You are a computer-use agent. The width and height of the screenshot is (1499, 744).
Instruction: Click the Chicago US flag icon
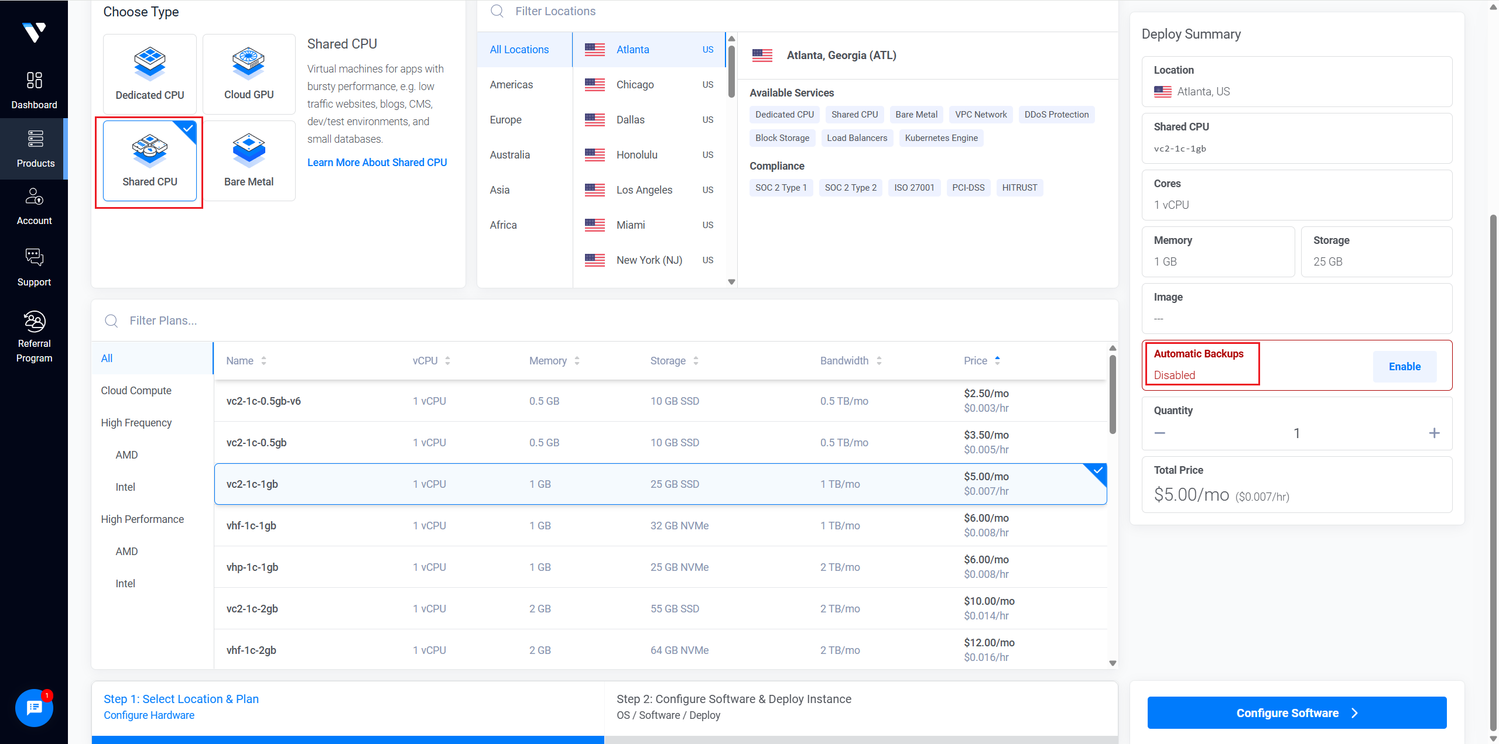coord(595,85)
